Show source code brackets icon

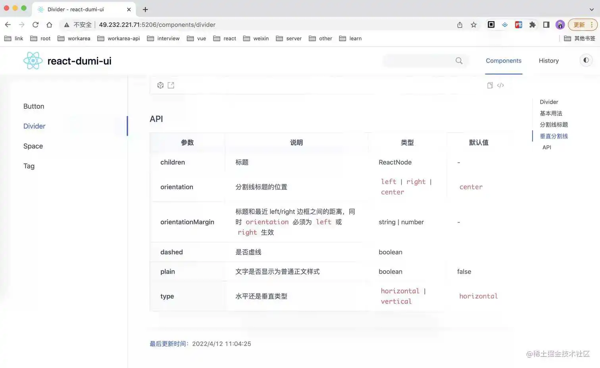(500, 85)
